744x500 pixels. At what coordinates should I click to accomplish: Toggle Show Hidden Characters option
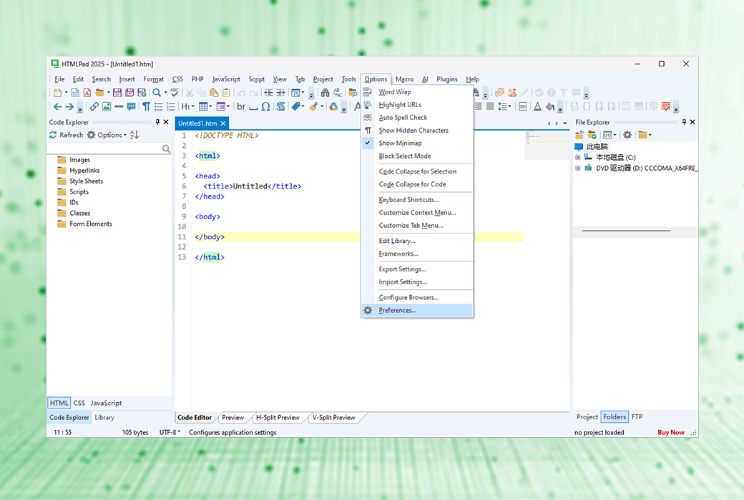point(417,130)
